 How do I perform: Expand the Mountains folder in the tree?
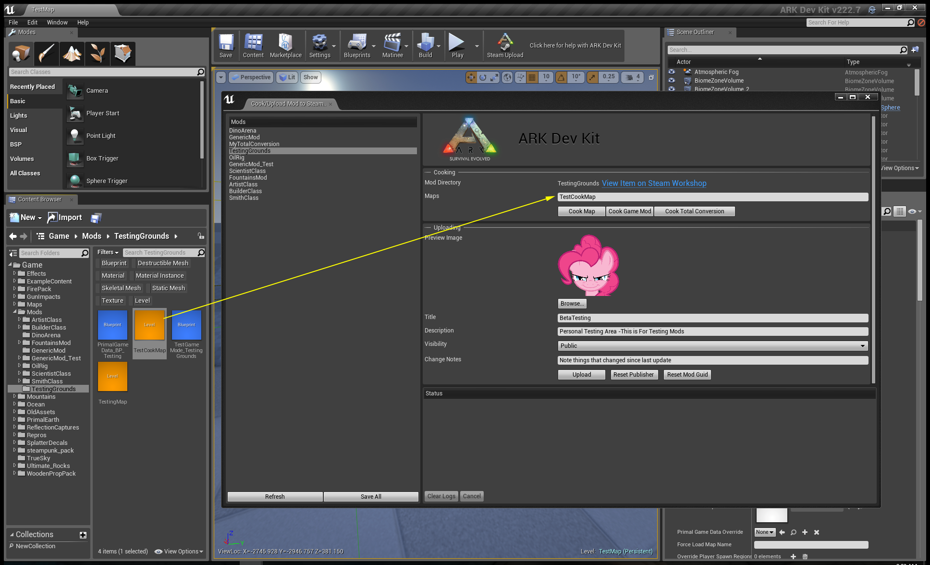(x=14, y=397)
